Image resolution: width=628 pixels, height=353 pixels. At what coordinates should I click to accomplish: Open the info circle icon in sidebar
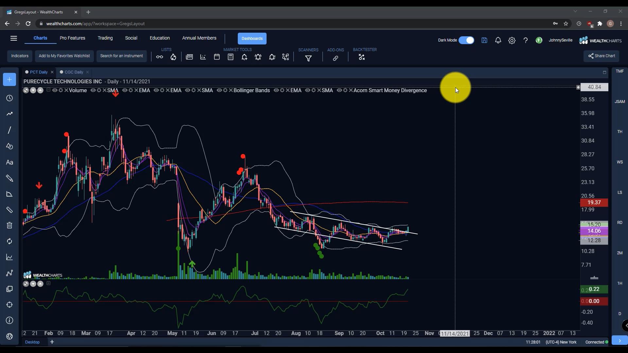pos(9,320)
